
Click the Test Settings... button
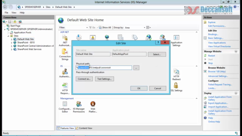[x=104, y=79]
